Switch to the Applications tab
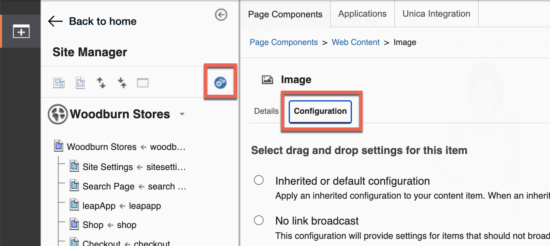 pos(363,14)
